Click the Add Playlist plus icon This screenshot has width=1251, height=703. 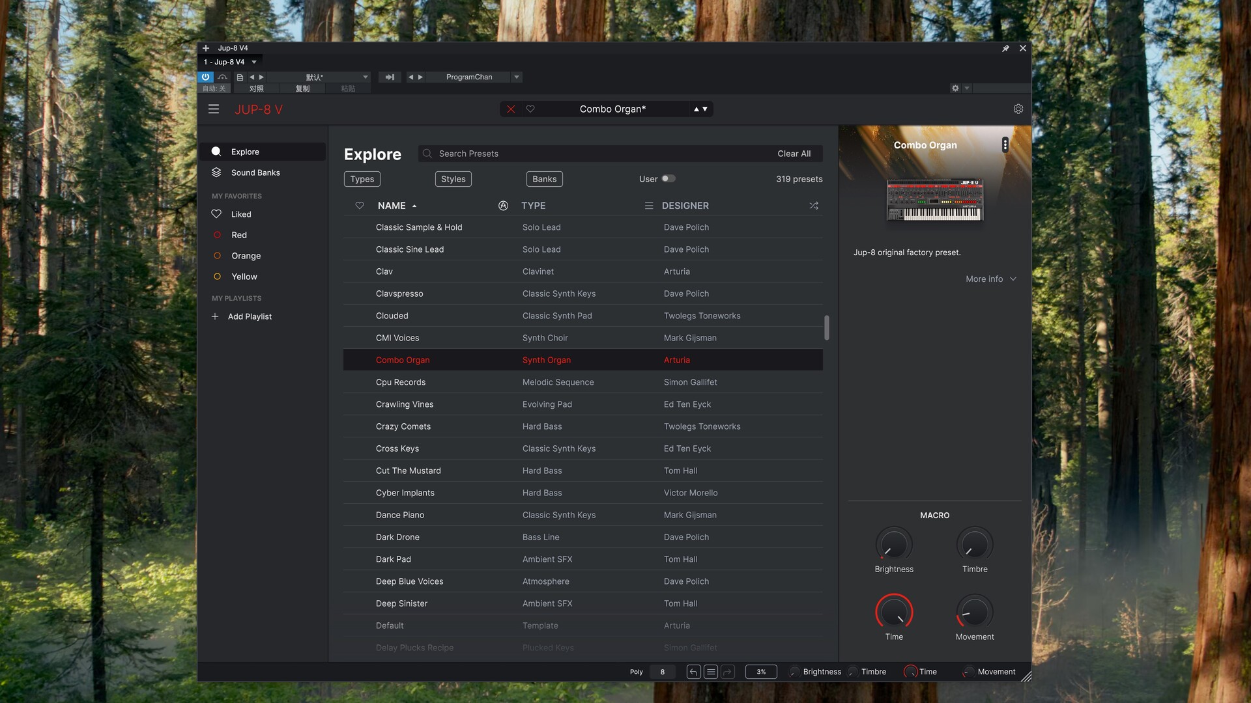pos(215,316)
